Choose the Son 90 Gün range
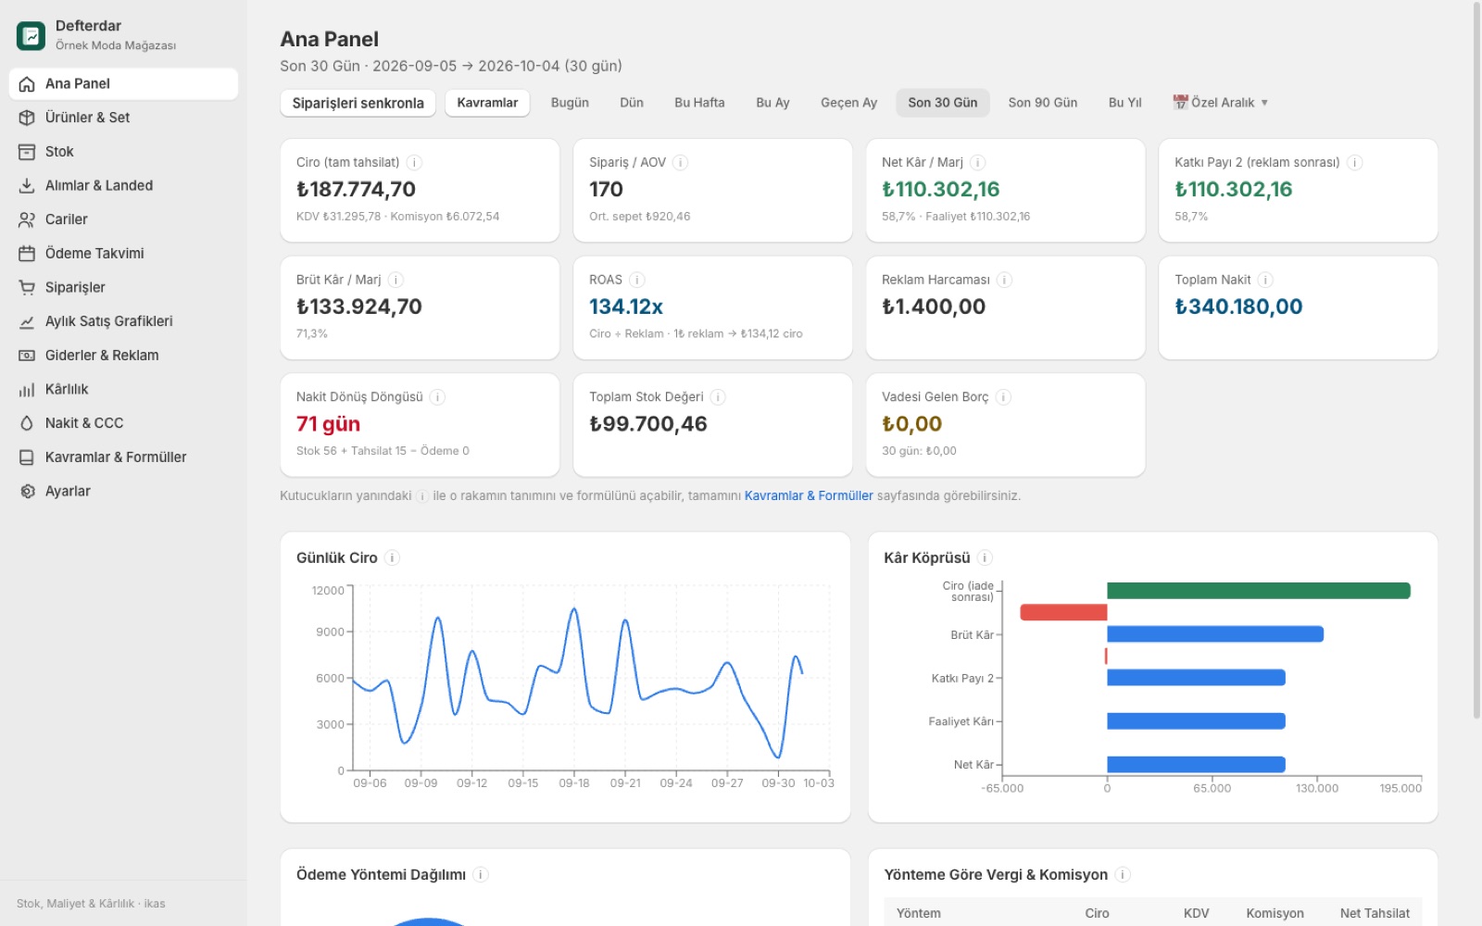This screenshot has height=926, width=1482. 1043,103
